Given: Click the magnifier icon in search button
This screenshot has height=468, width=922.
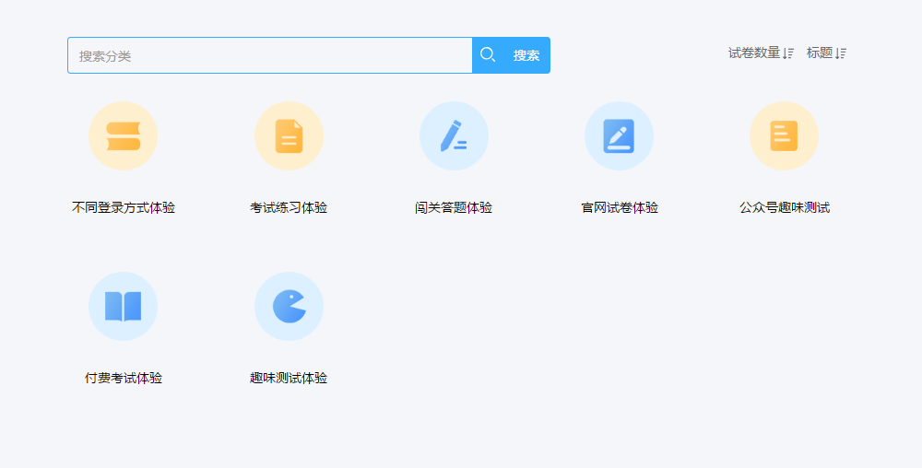Looking at the screenshot, I should click(x=488, y=54).
